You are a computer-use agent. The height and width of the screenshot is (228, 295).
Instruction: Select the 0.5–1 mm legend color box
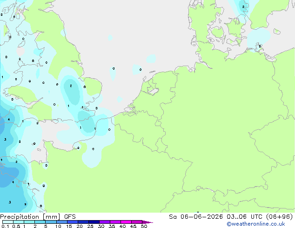pyautogui.click(x=19, y=222)
